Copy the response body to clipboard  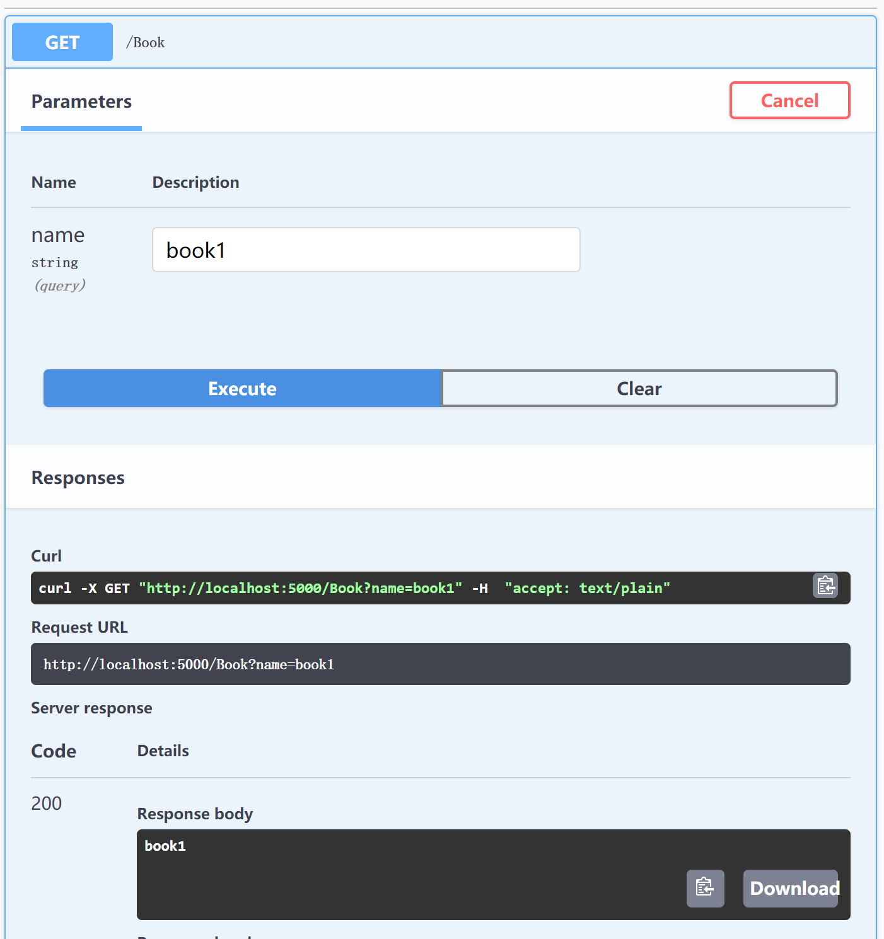click(705, 888)
